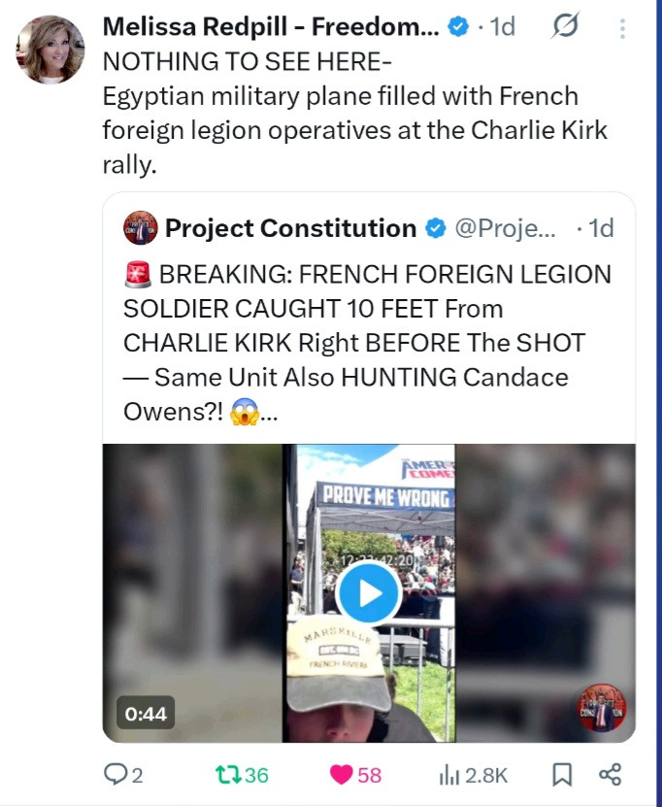Click the quoted post's 1d timestamp
The image size is (662, 807).
pos(600,228)
